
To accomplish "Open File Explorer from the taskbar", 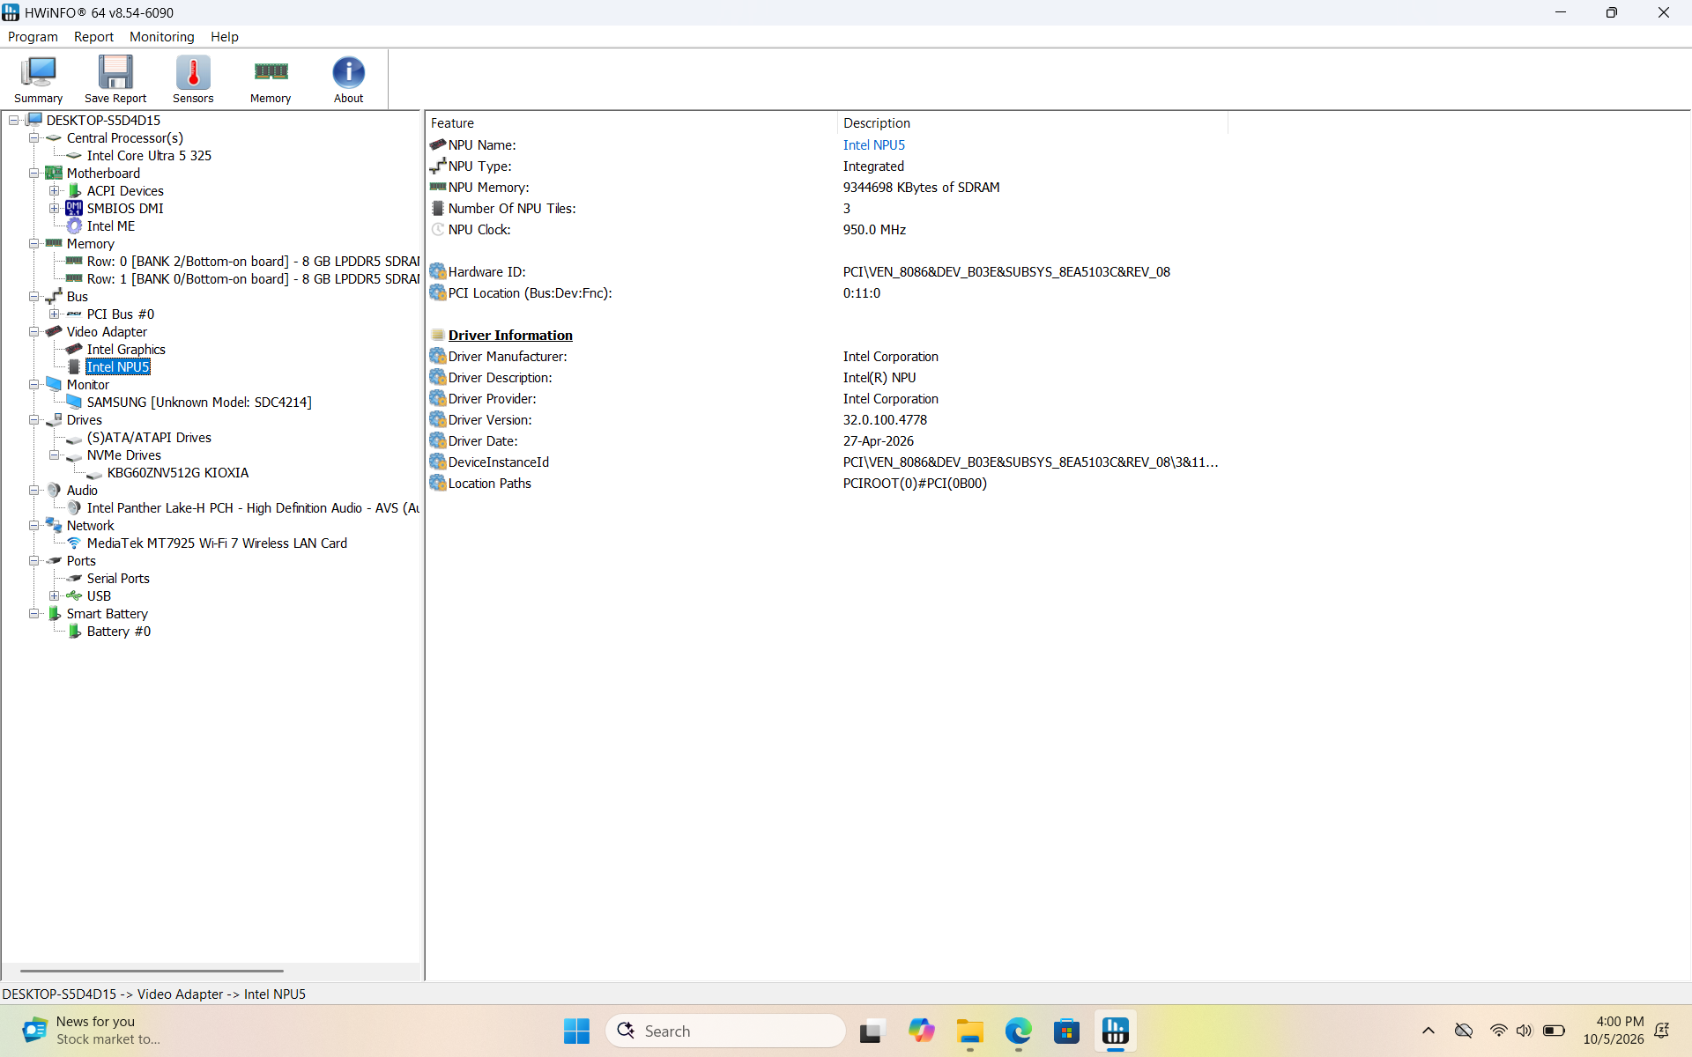I will click(x=969, y=1031).
